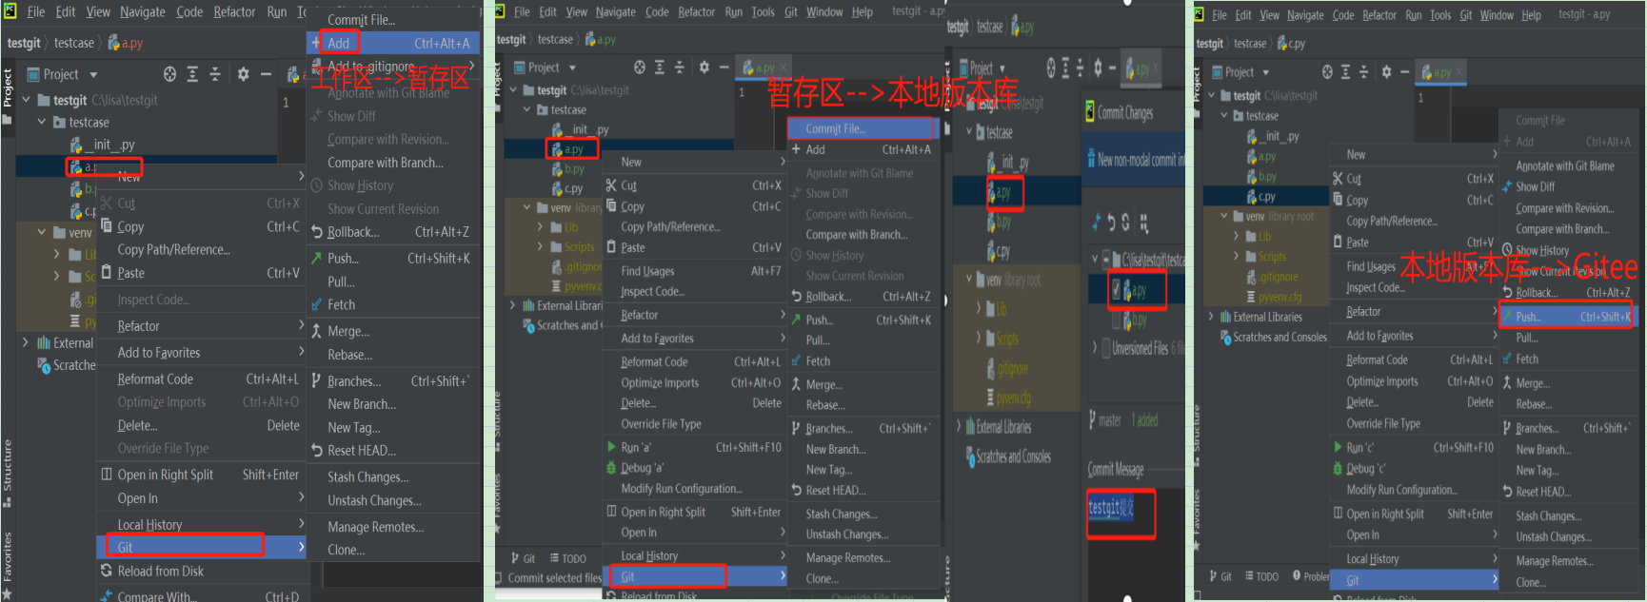Click Show Diff arrow icon in Commit Changes toolbar

pyautogui.click(x=1097, y=223)
